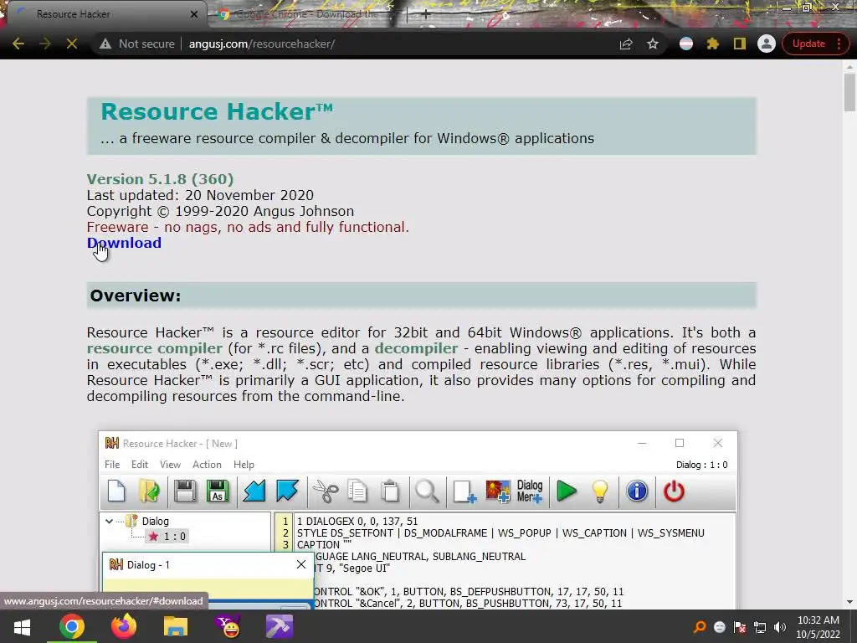Open the Chrome extensions puzzle icon
Screen dimensions: 857x643
pos(713,44)
